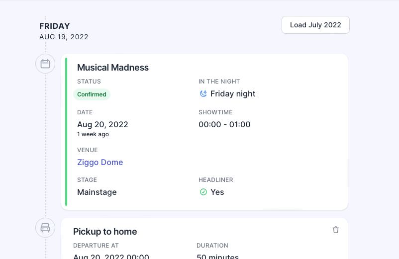Screen dimensions: 399x259
Task: Click the Aug 20, 2022 date value
Action: [102, 124]
